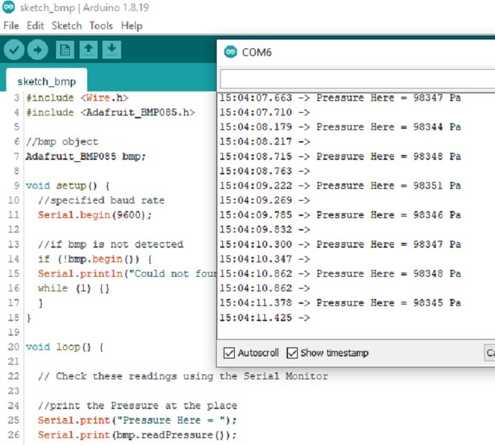Create a new sketch with New icon
Viewport: 495px width, 445px height.
pos(65,50)
